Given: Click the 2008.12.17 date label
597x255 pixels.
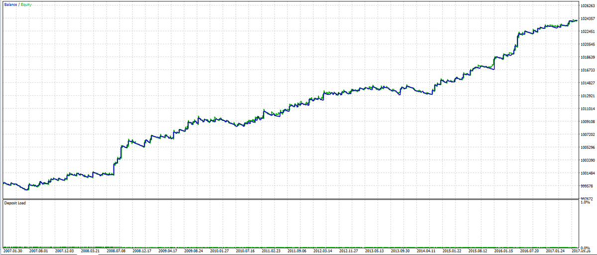Looking at the screenshot, I should 142,252.
